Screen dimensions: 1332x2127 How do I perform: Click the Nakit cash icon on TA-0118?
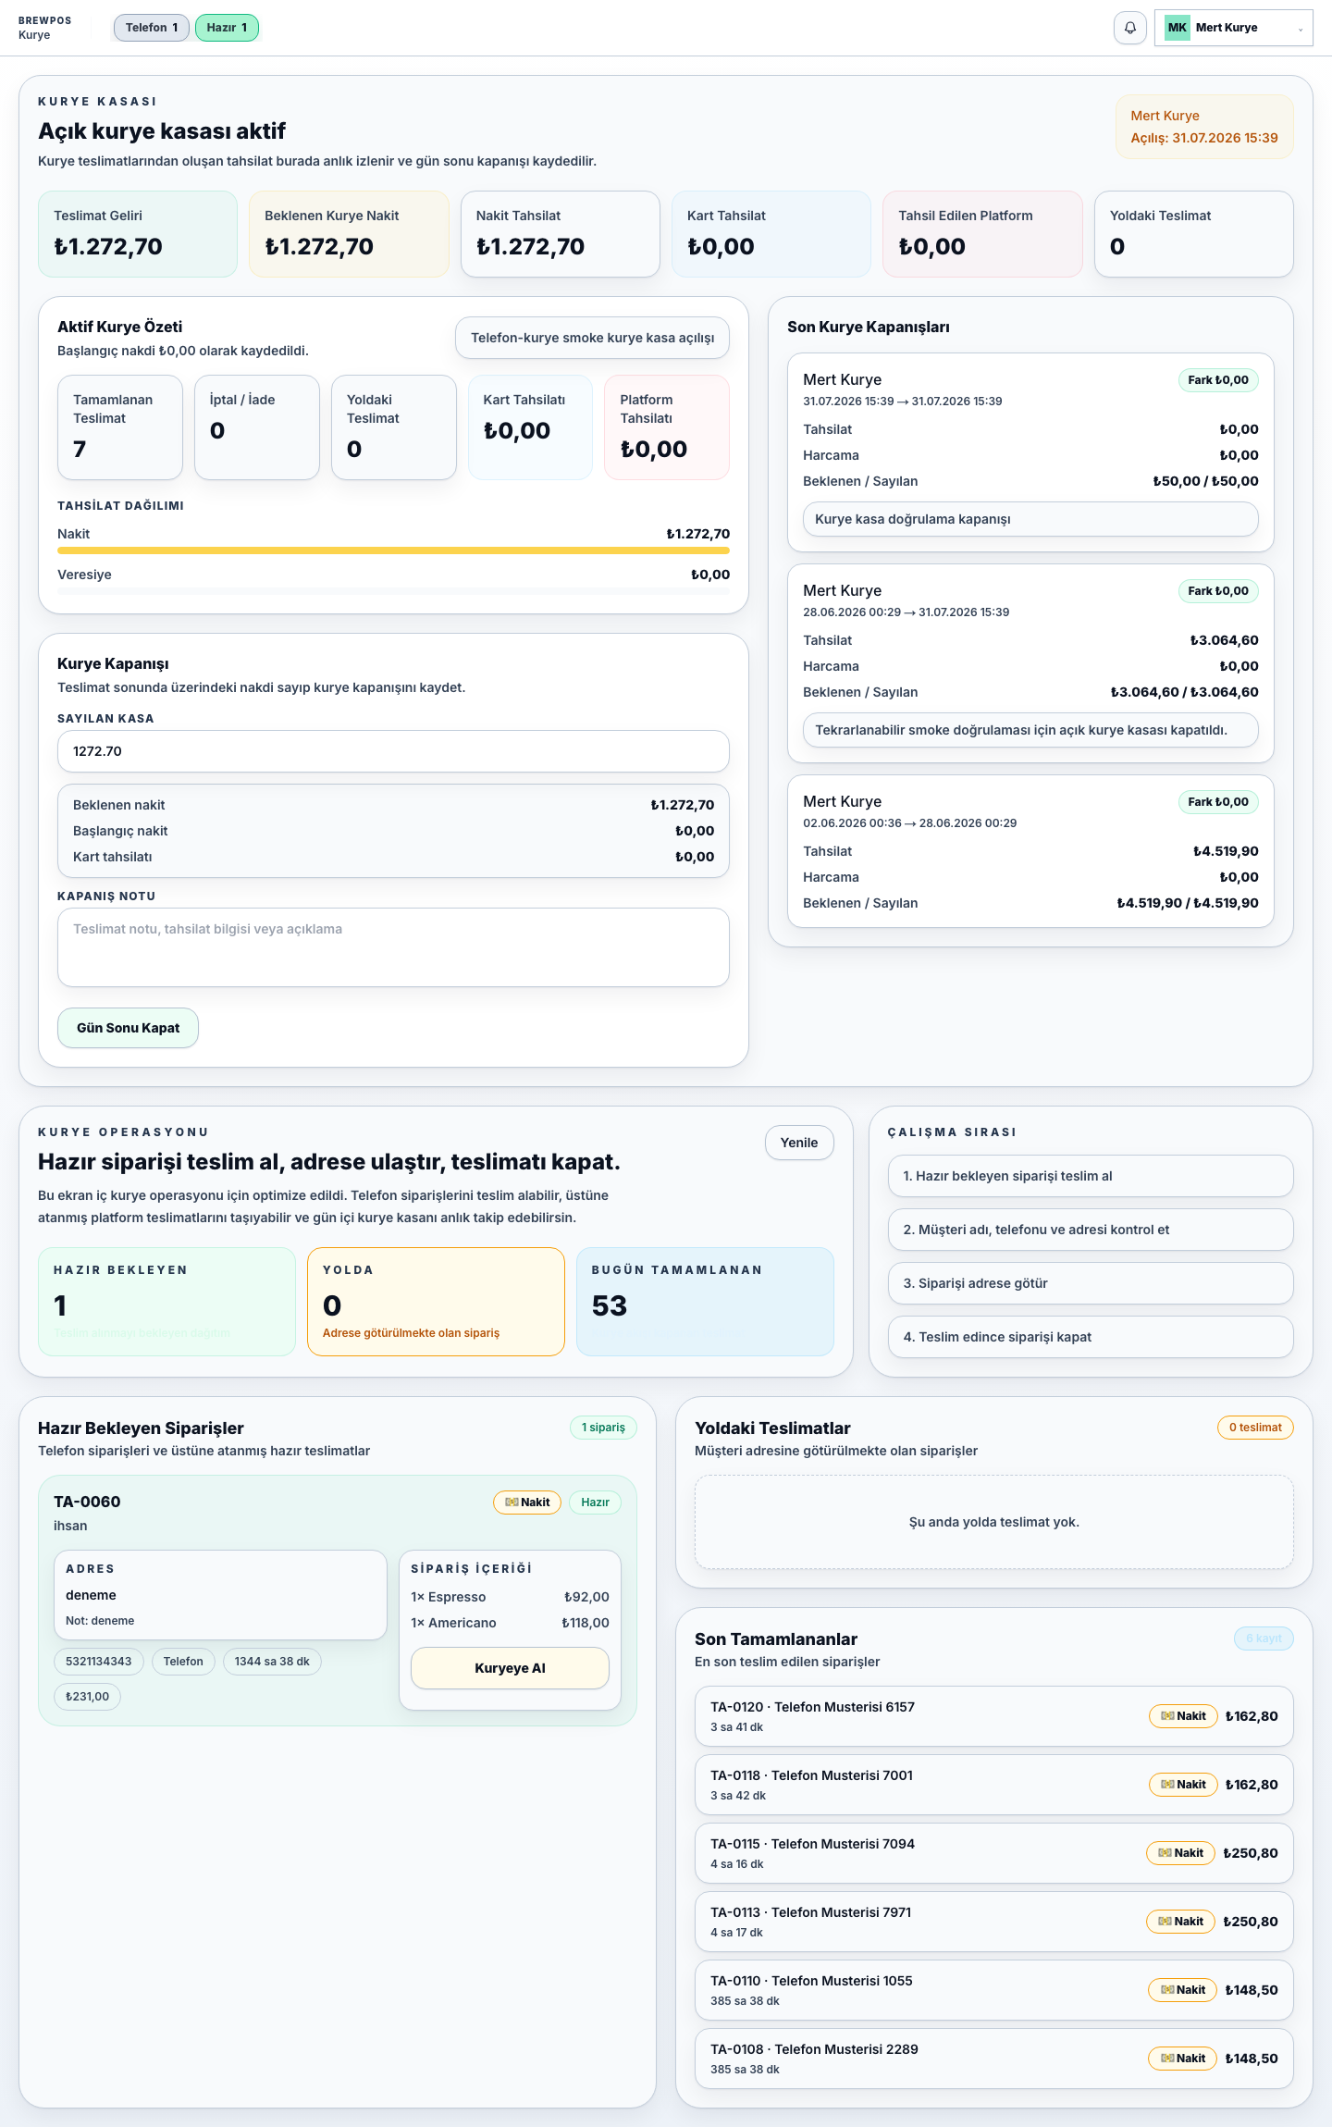click(1167, 1785)
